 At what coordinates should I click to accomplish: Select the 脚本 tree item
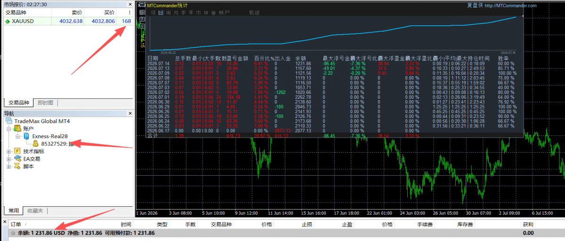pyautogui.click(x=28, y=166)
